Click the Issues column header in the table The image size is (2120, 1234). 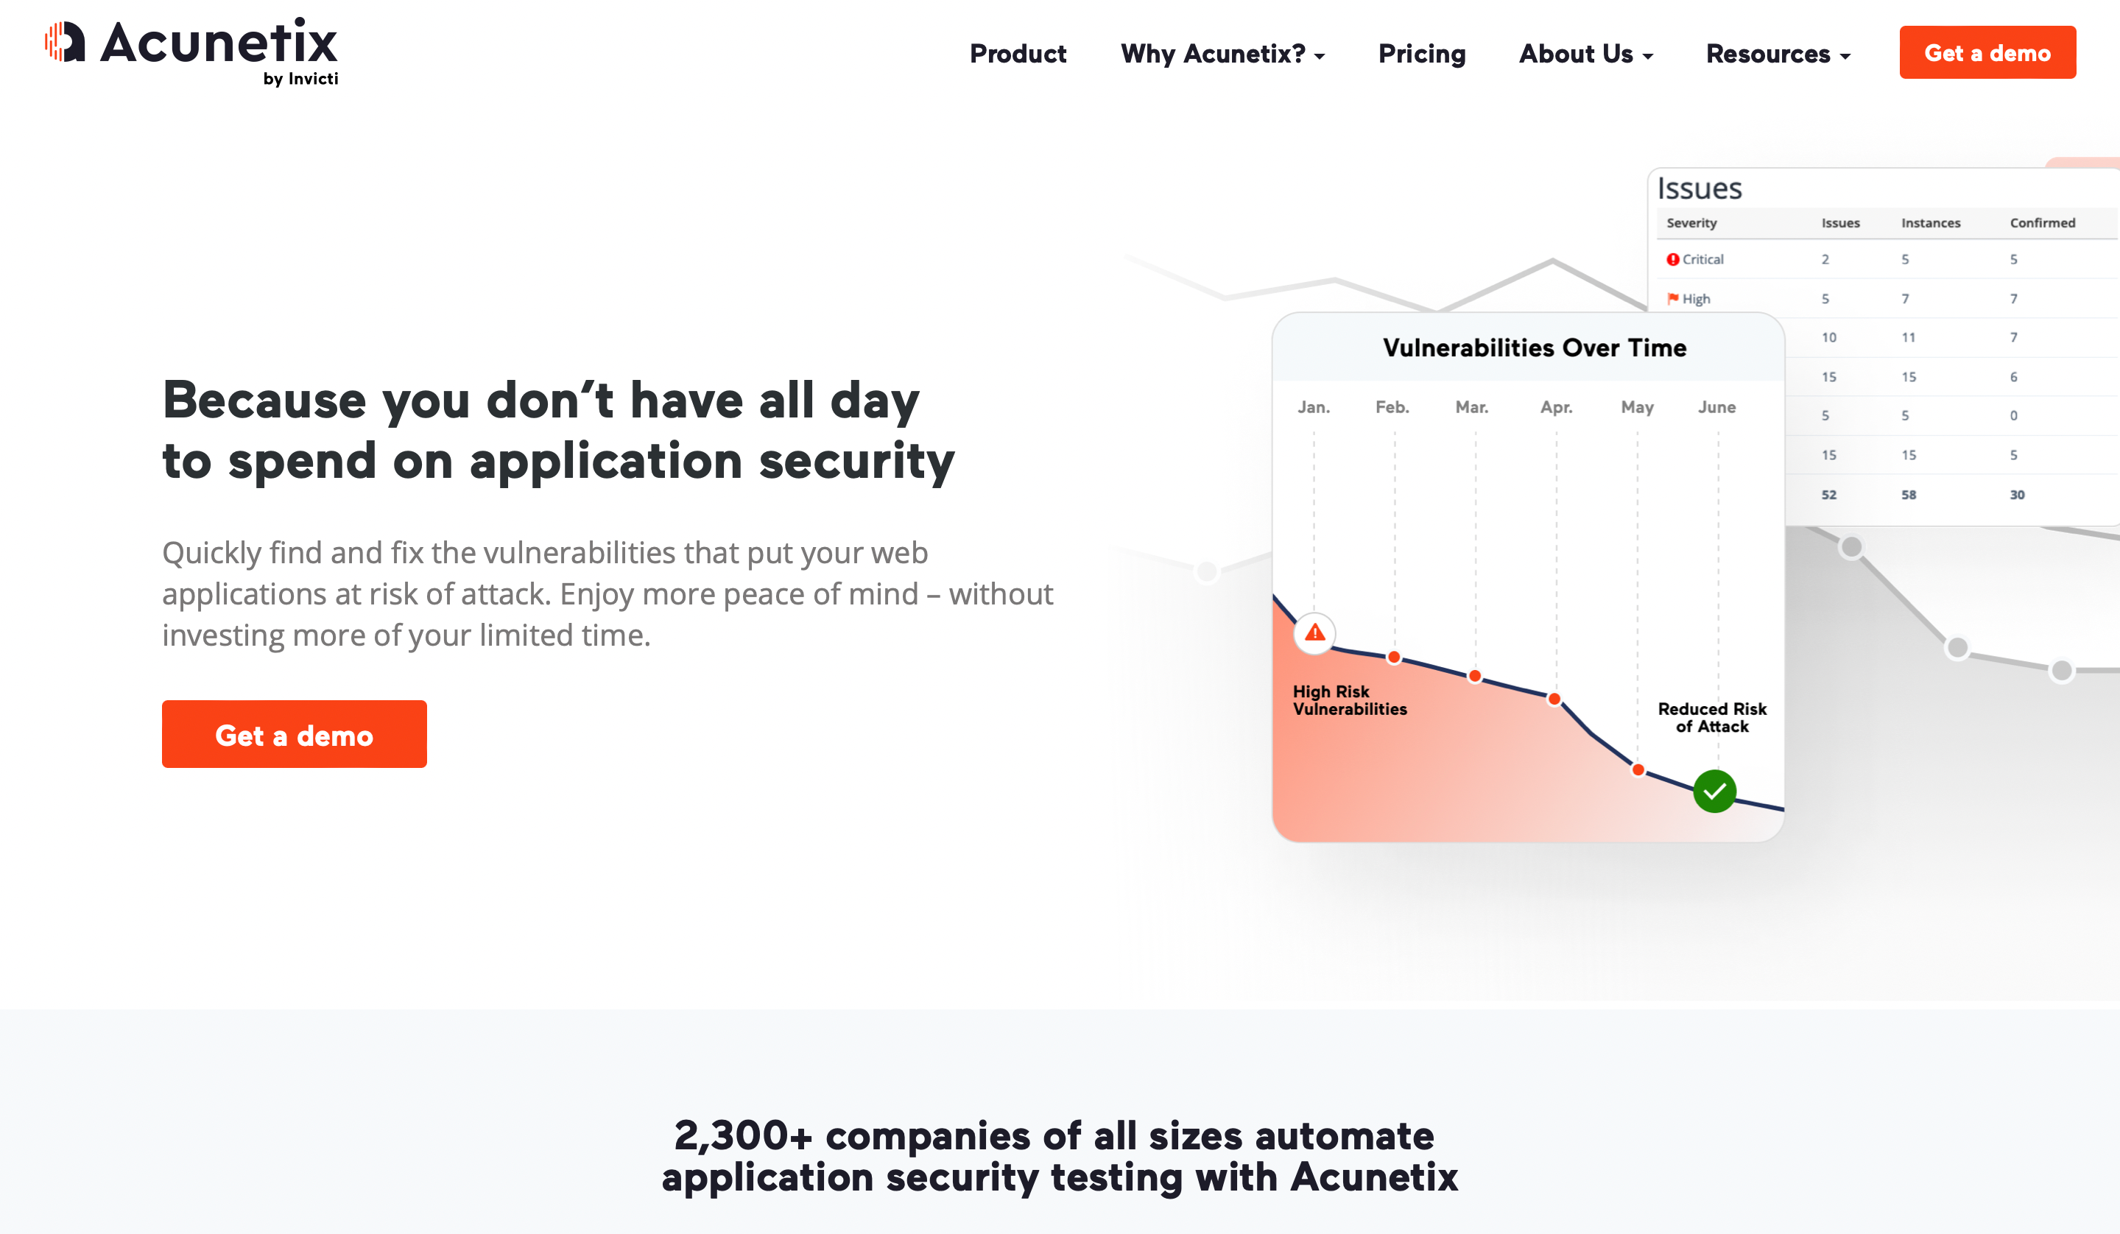pos(1841,223)
